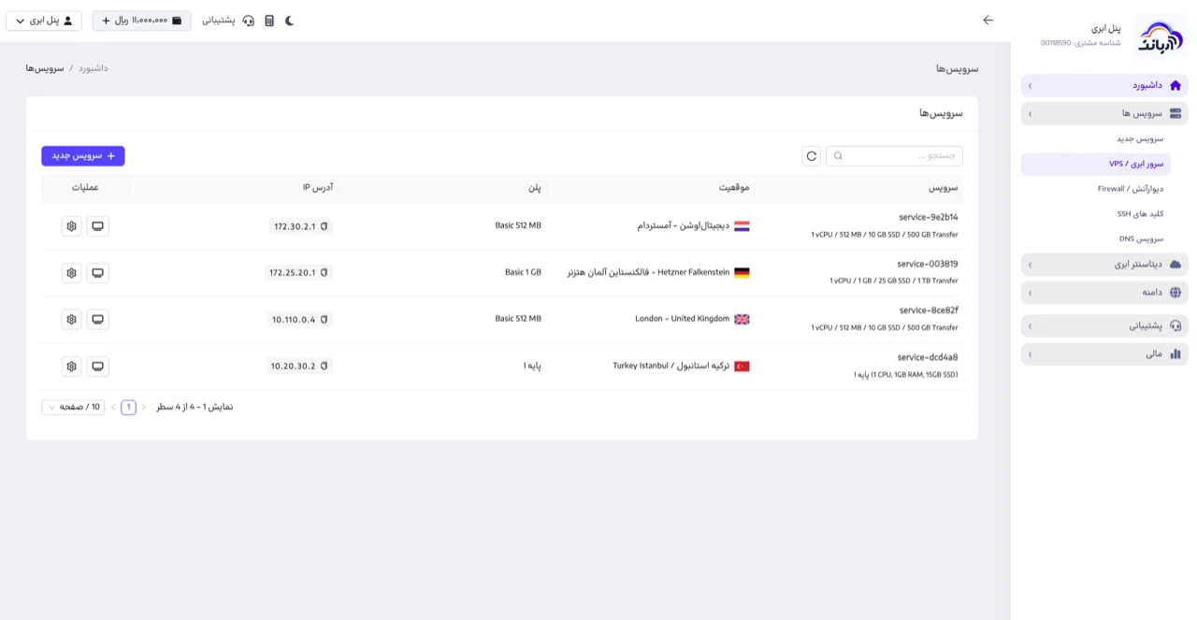The height and width of the screenshot is (620, 1197).
Task: Go to next page arrow in pagination
Action: pyautogui.click(x=113, y=408)
